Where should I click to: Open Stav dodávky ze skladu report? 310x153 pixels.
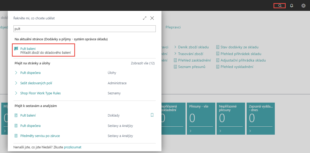click(239, 47)
